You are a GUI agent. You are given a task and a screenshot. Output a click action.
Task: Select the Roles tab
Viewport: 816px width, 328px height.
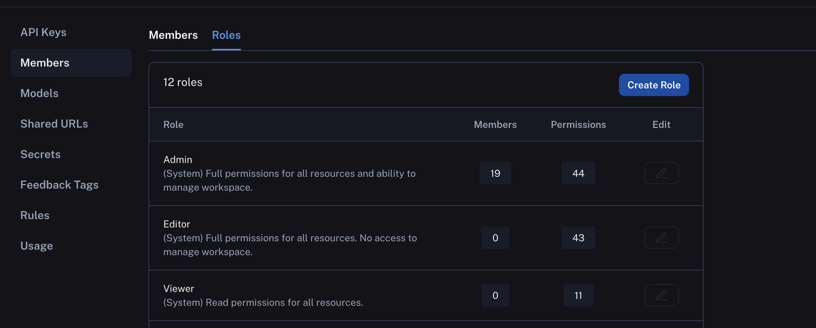tap(226, 35)
